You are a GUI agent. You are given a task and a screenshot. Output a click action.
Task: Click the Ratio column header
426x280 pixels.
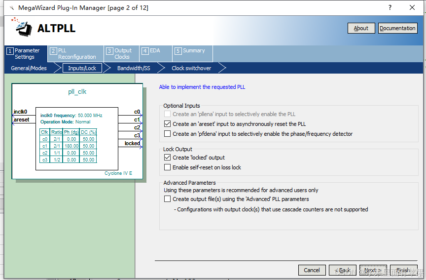[57, 132]
